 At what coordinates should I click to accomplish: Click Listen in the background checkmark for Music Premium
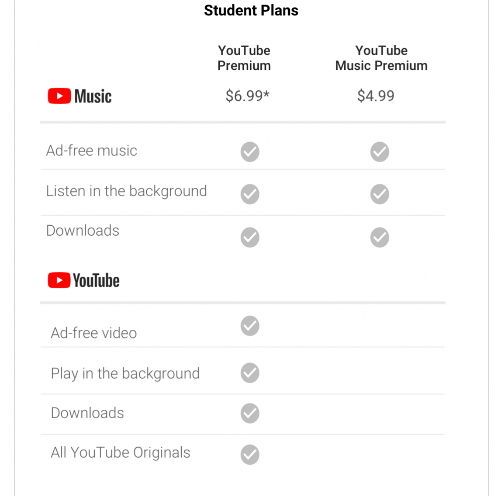pyautogui.click(x=379, y=194)
